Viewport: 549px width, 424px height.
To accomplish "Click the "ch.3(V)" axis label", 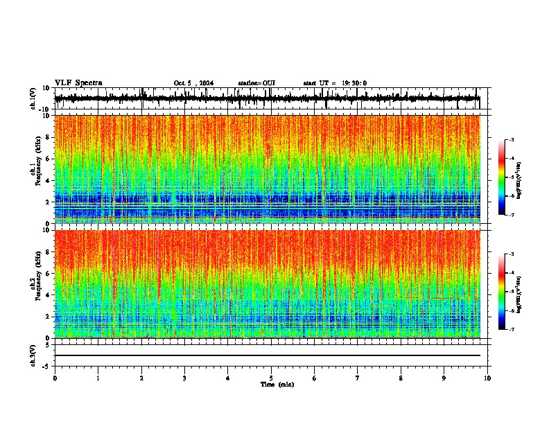I will click(x=33, y=355).
